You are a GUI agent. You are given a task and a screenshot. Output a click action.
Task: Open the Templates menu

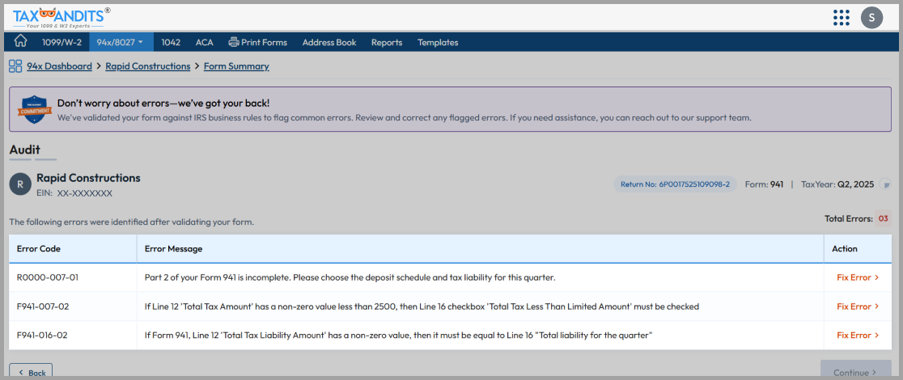tap(438, 42)
